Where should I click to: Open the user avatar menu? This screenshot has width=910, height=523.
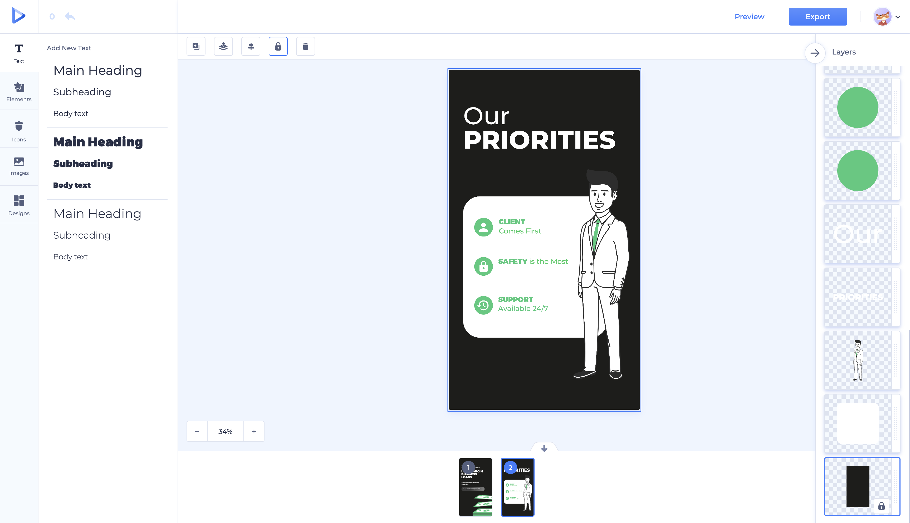coord(882,17)
